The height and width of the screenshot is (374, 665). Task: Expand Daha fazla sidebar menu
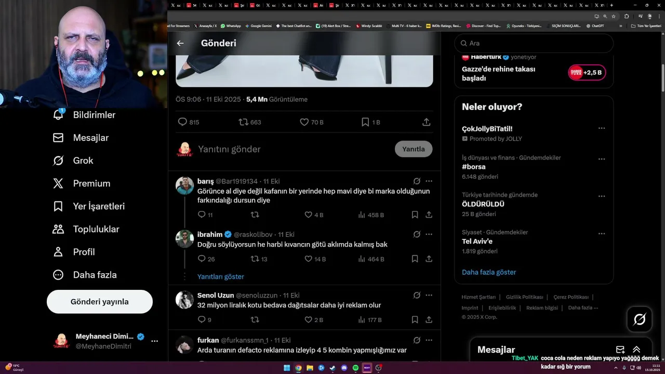point(85,275)
